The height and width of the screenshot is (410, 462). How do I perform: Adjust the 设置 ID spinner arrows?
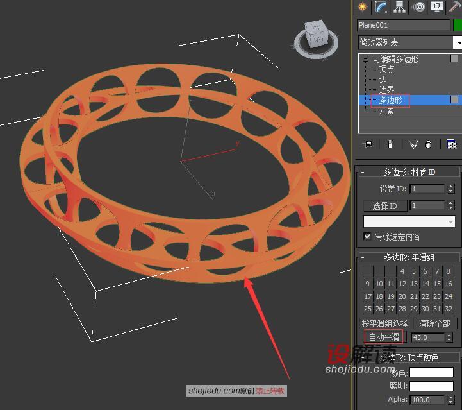point(451,189)
